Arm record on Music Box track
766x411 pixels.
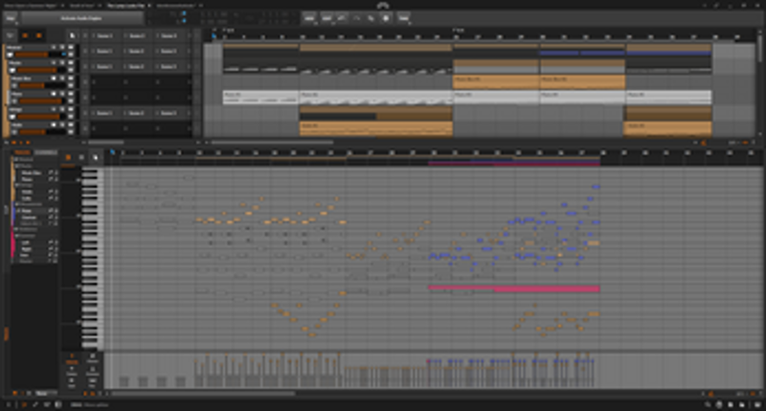tap(54, 79)
